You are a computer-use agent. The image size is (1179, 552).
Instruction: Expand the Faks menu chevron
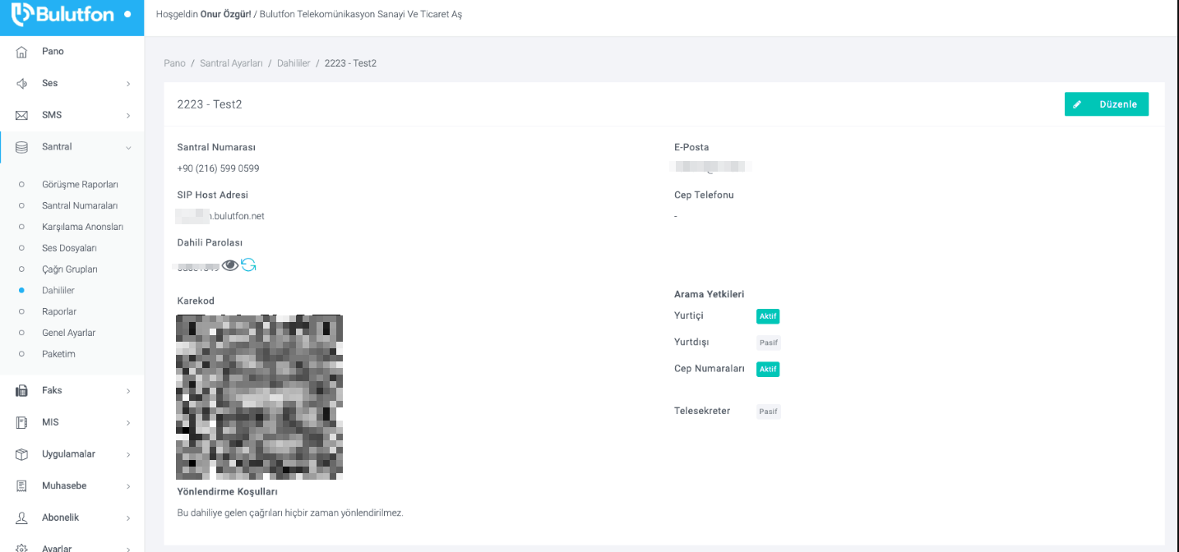128,391
